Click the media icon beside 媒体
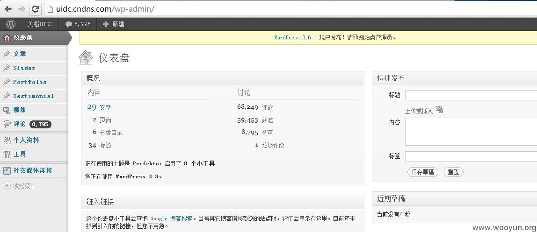537x232 pixels. click(7, 110)
